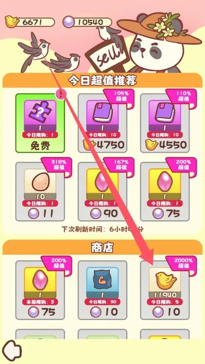Select the pink gem costing 90 pearls
This screenshot has height=364, width=205.
click(x=102, y=191)
